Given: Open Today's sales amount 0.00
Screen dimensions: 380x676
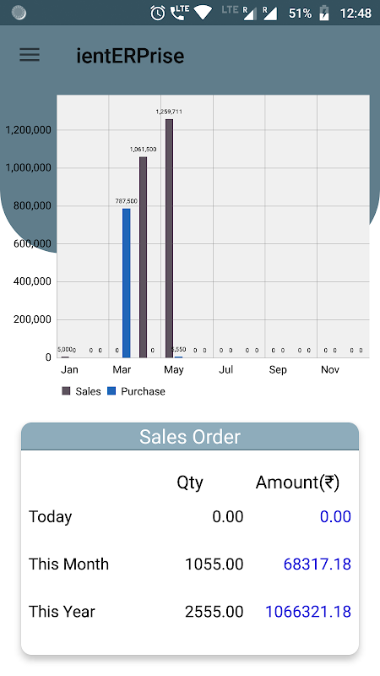Looking at the screenshot, I should click(x=335, y=516).
